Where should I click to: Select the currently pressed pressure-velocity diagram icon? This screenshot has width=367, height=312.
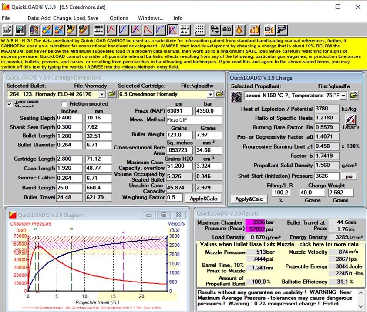[x=172, y=30]
